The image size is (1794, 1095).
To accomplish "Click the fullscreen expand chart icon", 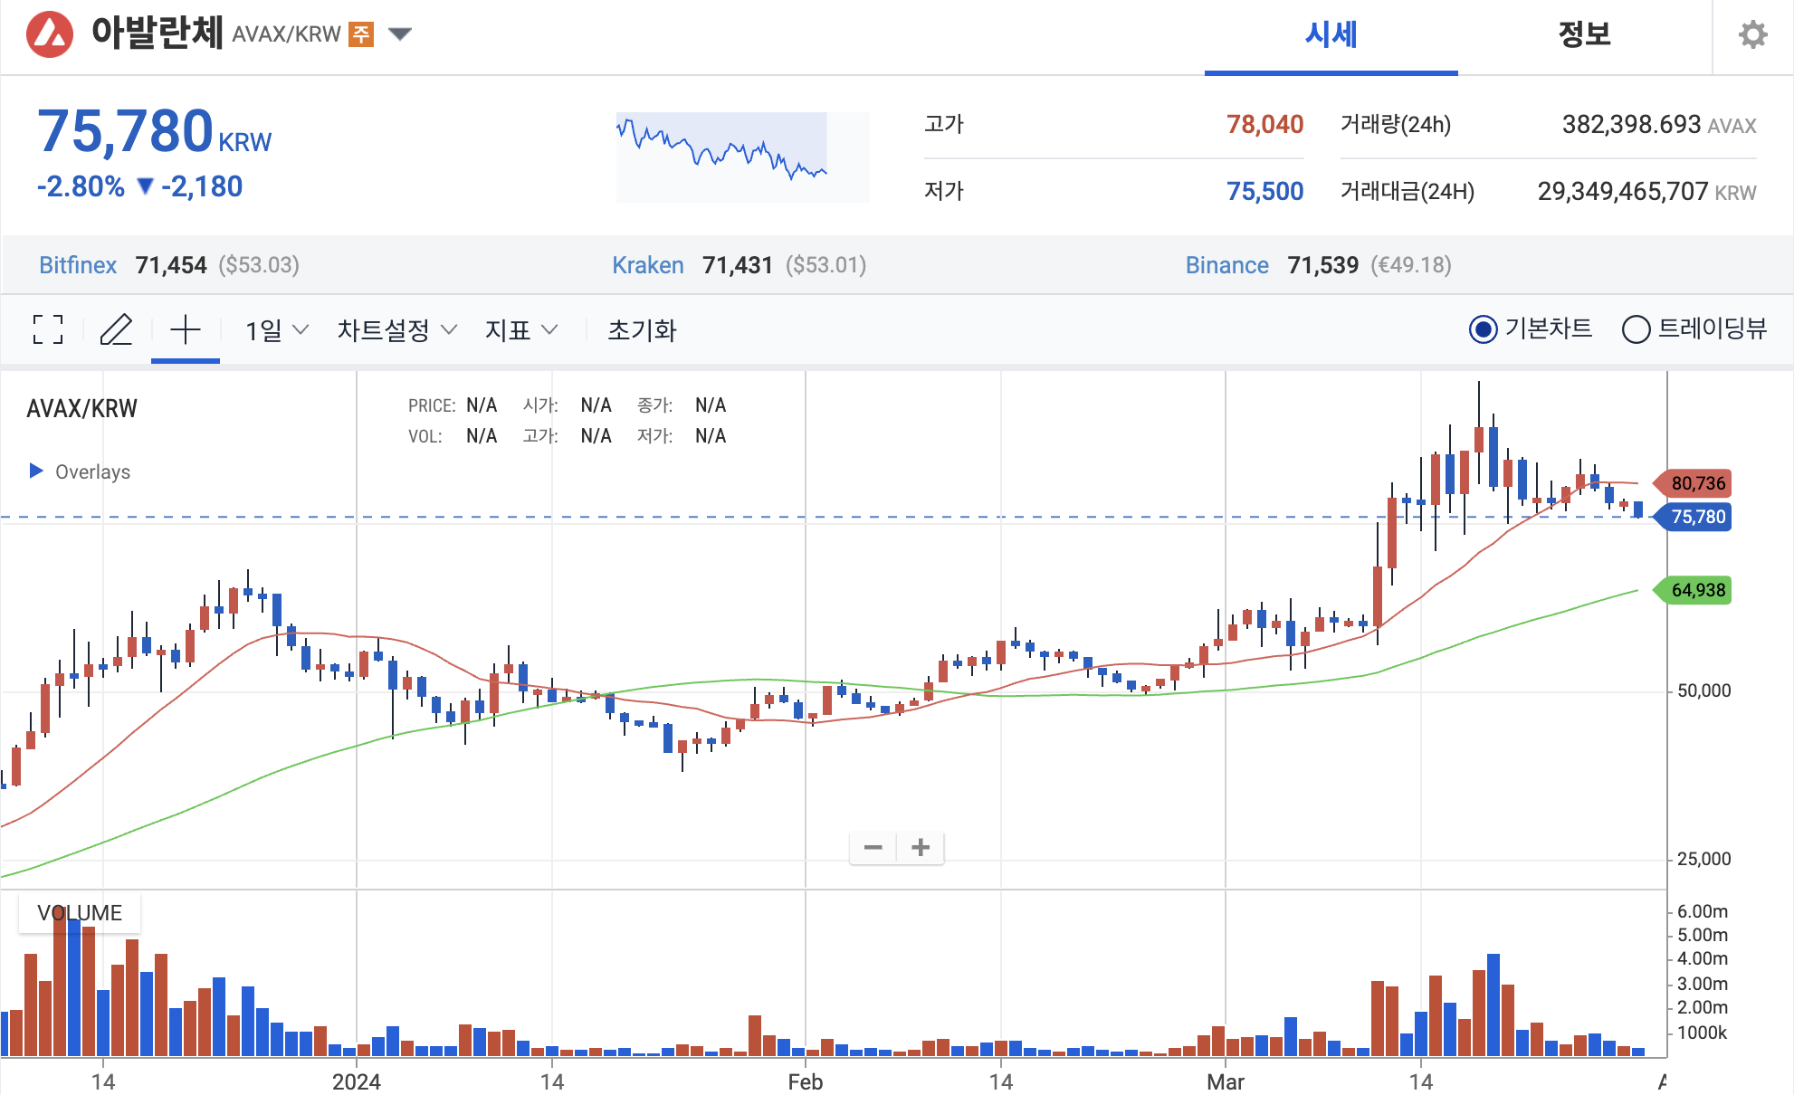I will click(48, 329).
